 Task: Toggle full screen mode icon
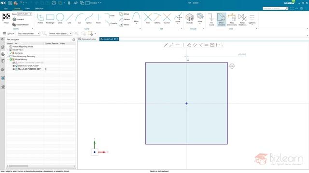[x=292, y=8]
